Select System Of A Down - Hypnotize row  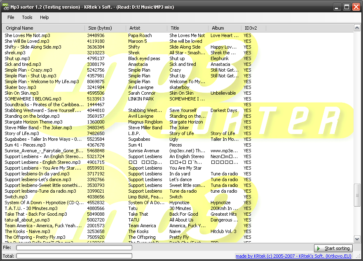[x=44, y=203]
